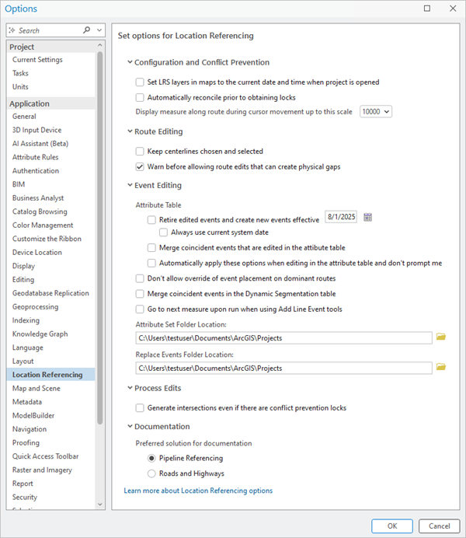
Task: Check Merge coincident events in Dynamic Segmentation table
Action: click(x=140, y=294)
